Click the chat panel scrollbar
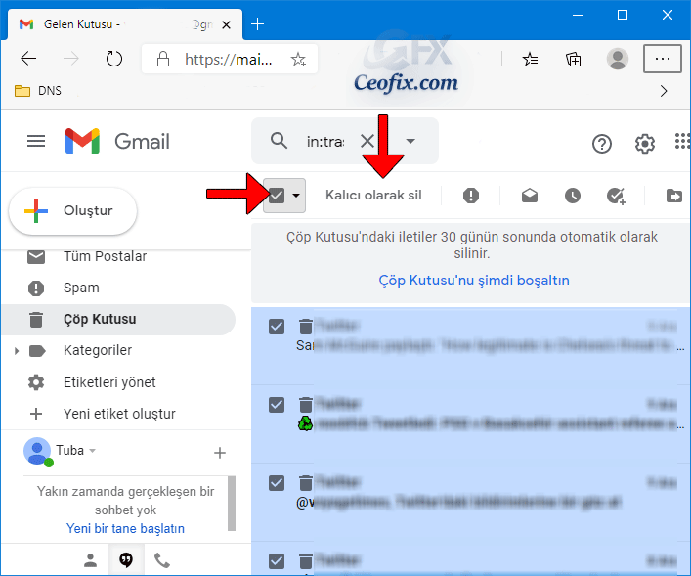This screenshot has height=576, width=691. coord(232,504)
